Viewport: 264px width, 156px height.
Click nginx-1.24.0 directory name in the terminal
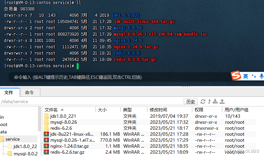(128, 41)
